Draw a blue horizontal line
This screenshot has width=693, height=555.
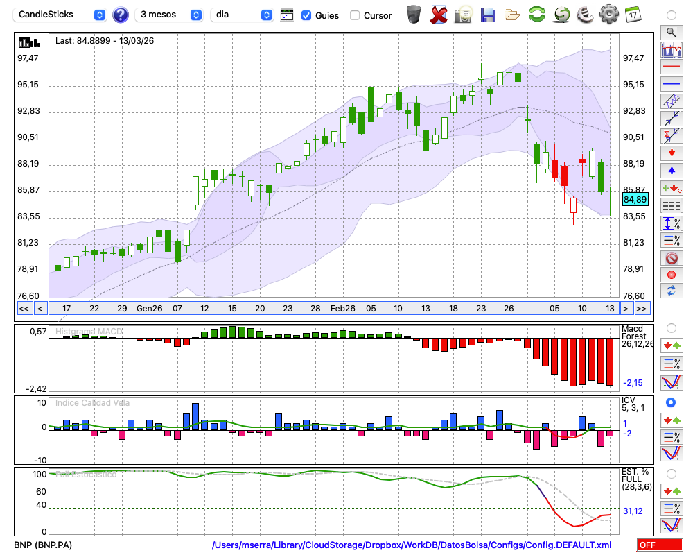[672, 84]
